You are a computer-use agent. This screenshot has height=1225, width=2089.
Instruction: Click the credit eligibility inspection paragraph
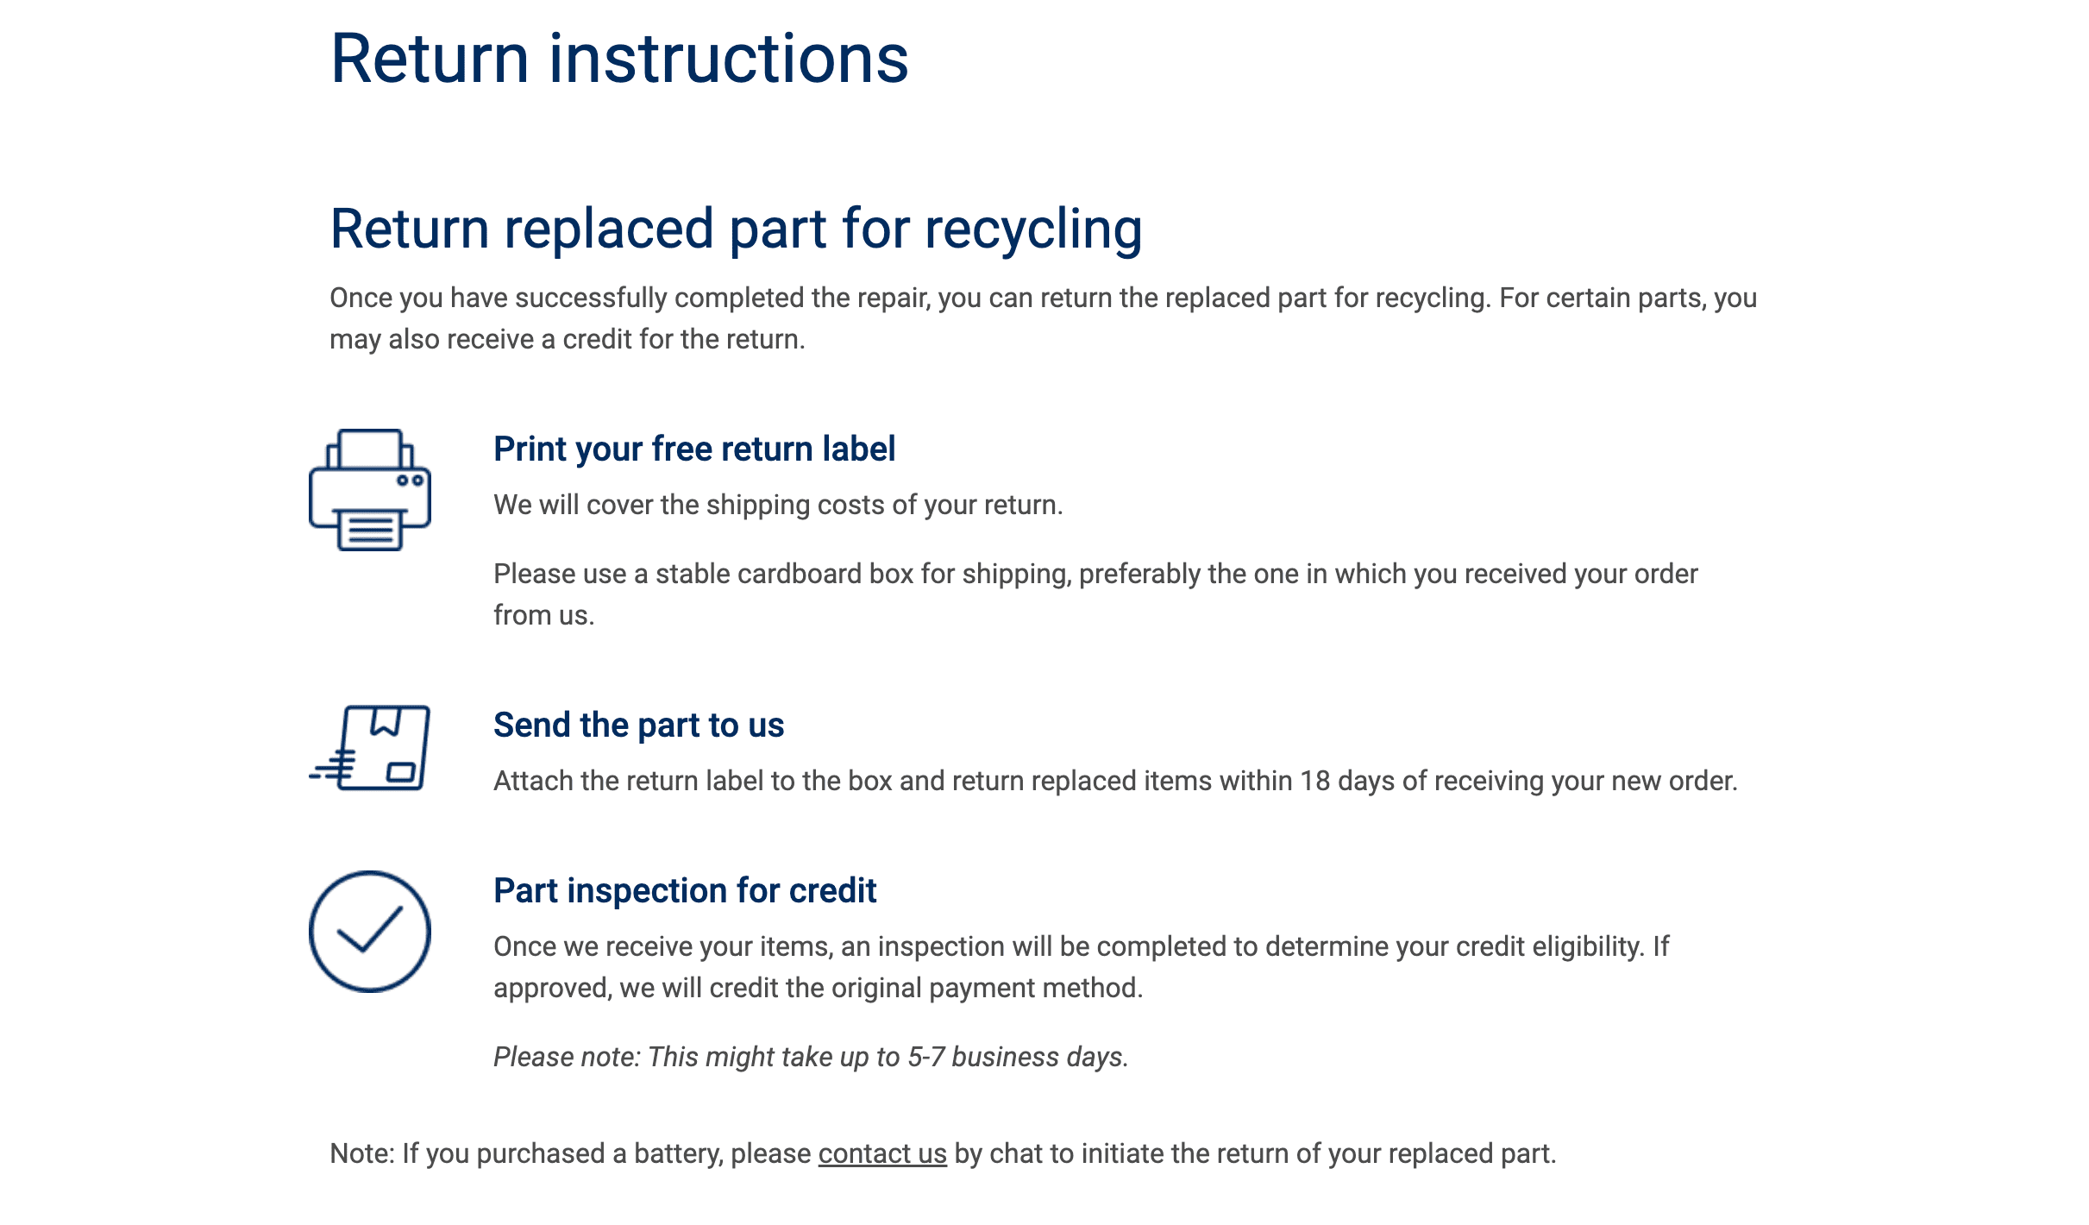(1081, 967)
